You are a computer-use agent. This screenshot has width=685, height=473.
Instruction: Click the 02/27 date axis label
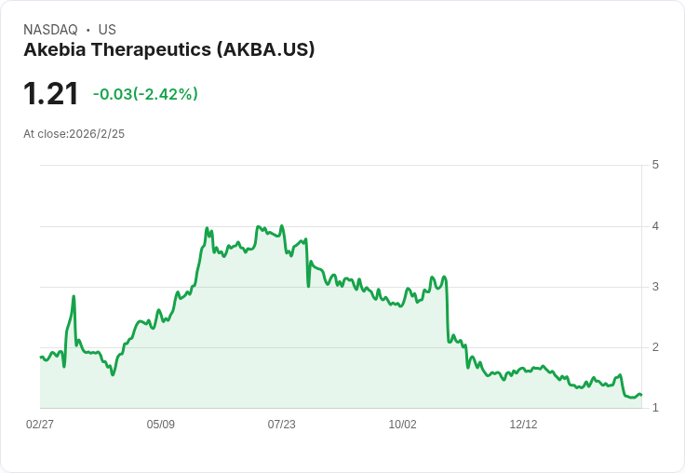[x=40, y=424]
